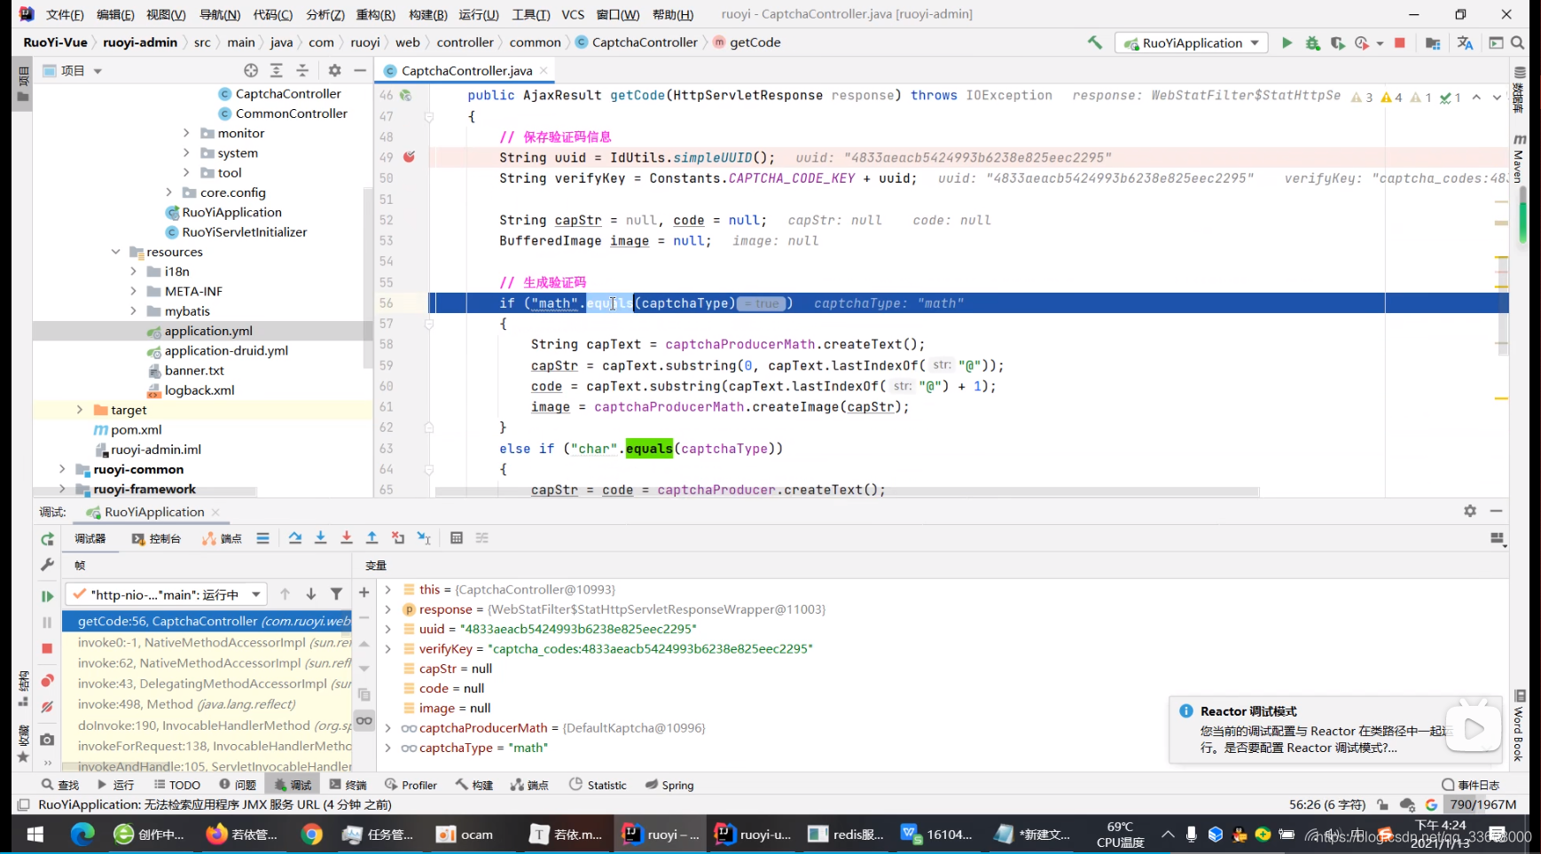Rerun RuoYiApplication in the debug panel
The image size is (1541, 854).
[x=47, y=539]
